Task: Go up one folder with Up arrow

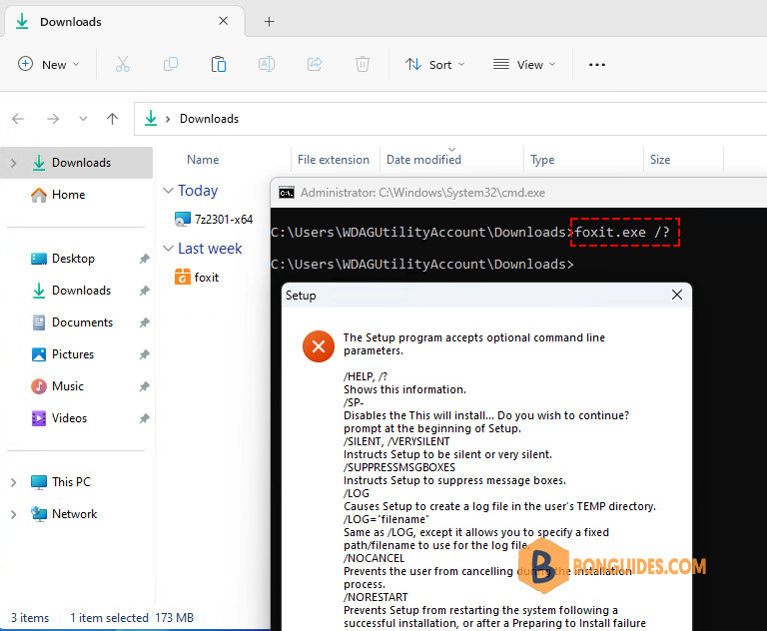Action: coord(113,119)
